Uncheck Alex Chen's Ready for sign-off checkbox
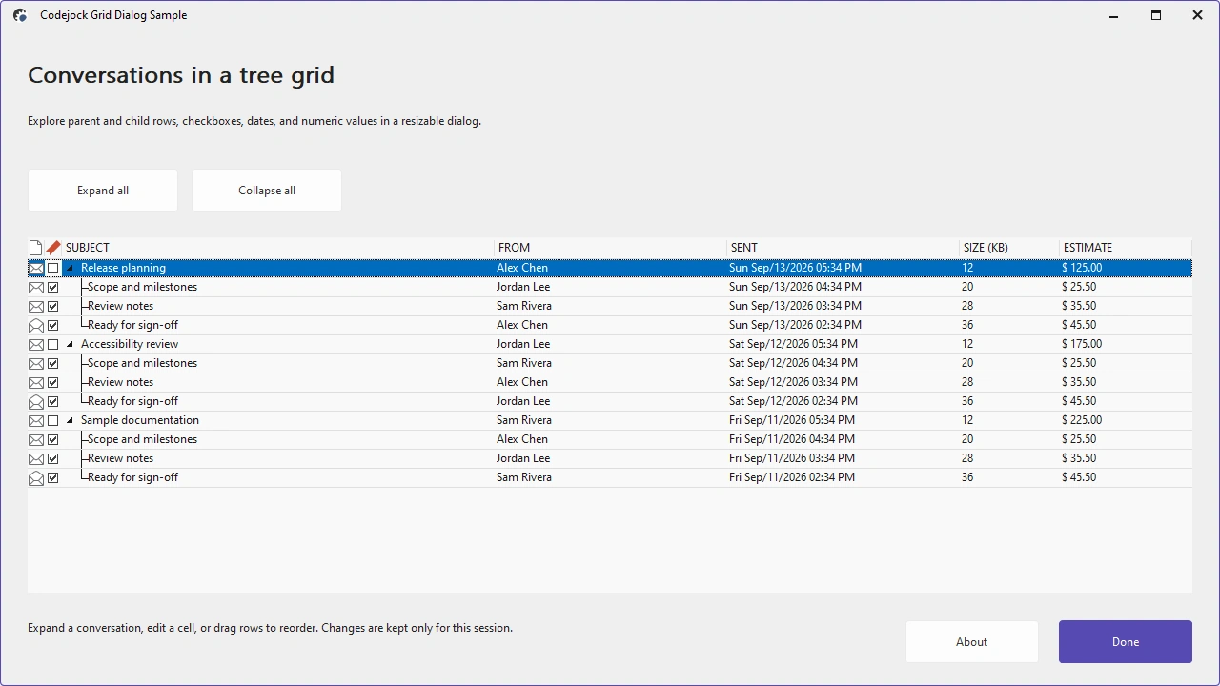This screenshot has height=686, width=1220. (53, 326)
